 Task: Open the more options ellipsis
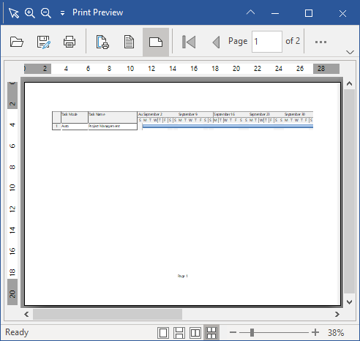(x=320, y=42)
